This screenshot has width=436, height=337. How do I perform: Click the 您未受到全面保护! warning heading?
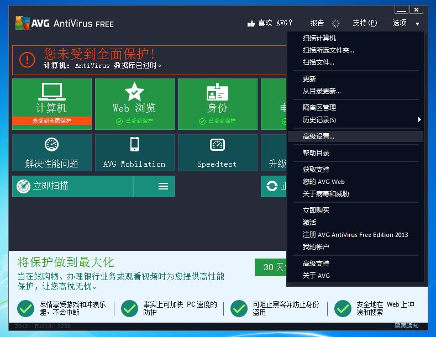tap(99, 54)
